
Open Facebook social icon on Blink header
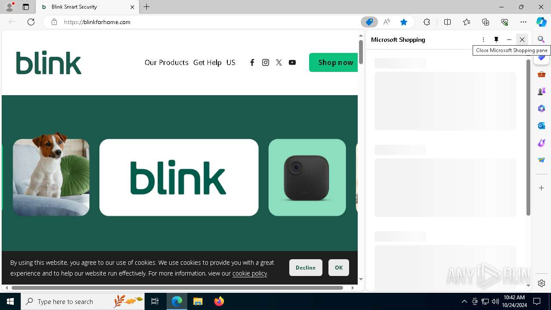click(252, 62)
